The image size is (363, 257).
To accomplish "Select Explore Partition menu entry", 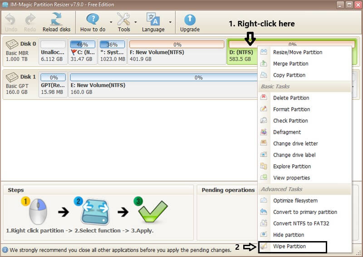I will [x=304, y=166].
